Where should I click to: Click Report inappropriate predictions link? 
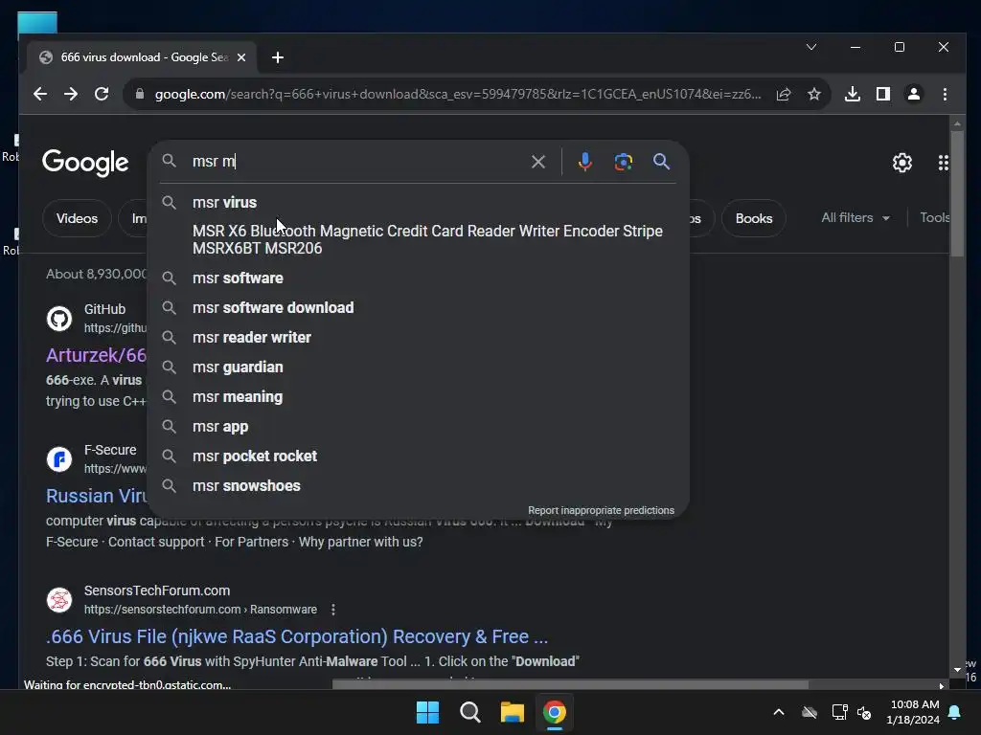601,511
